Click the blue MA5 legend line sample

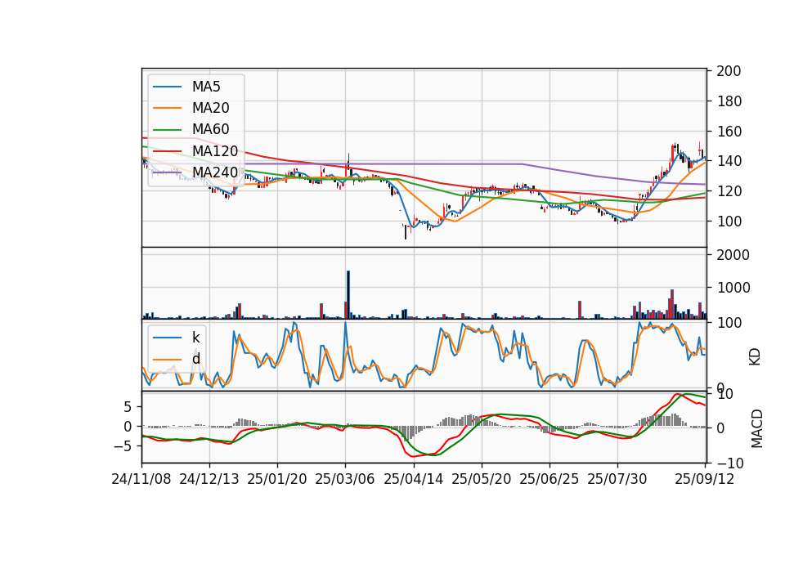click(167, 87)
